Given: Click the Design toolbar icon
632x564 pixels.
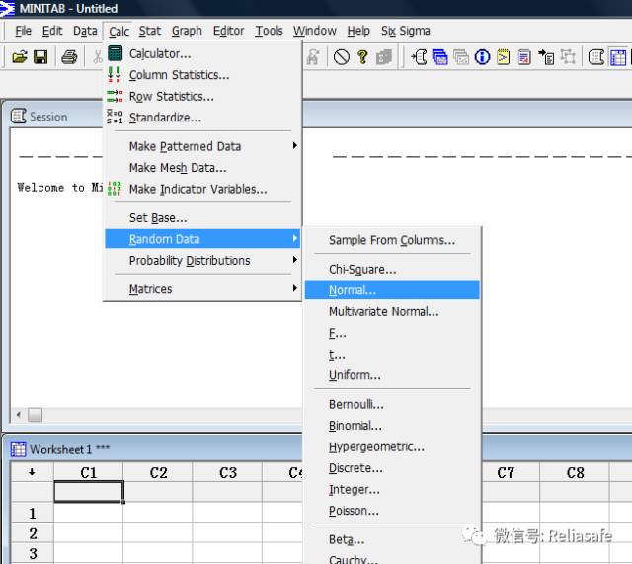Looking at the screenshot, I should pos(568,57).
